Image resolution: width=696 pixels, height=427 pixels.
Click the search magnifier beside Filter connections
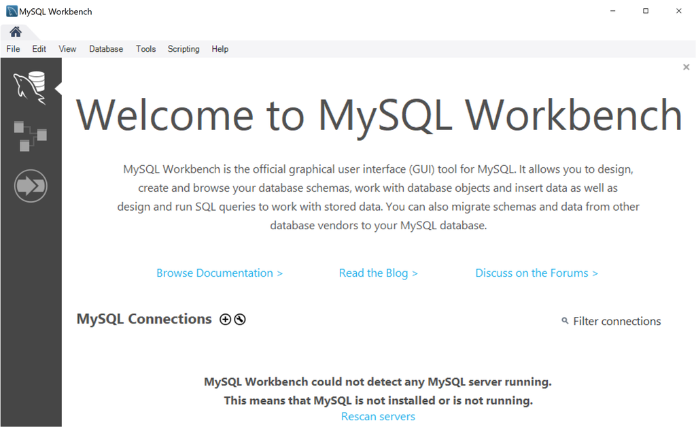564,321
